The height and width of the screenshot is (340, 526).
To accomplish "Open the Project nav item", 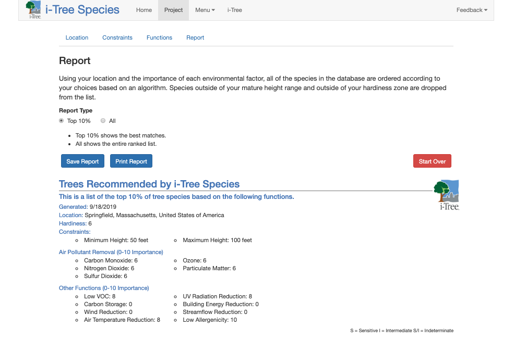I will tap(173, 10).
